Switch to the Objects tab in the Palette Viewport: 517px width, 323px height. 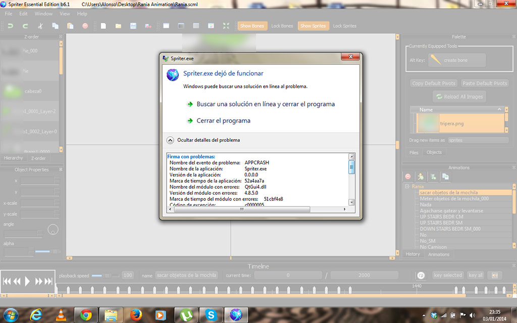point(434,152)
